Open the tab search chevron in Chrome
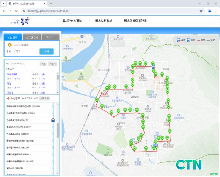 click(3, 3)
